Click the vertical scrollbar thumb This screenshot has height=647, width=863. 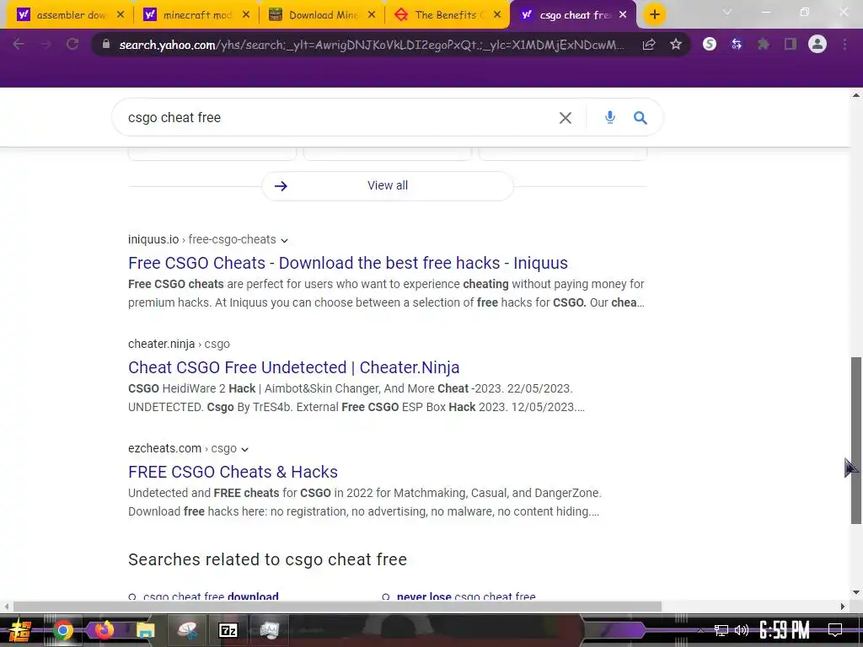click(x=856, y=440)
